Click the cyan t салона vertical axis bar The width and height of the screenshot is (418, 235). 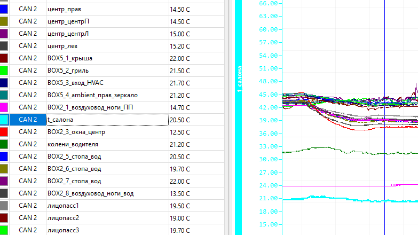(x=239, y=117)
